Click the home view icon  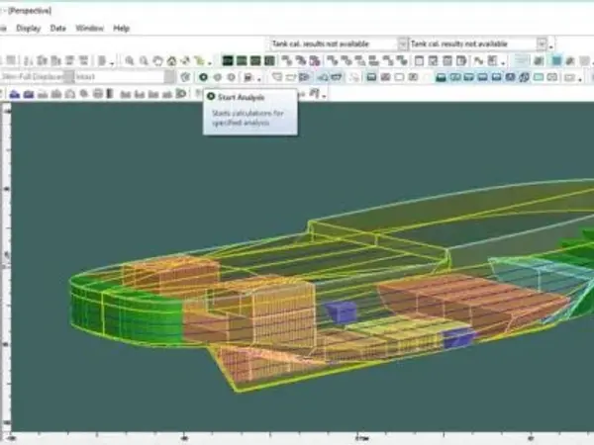coord(171,60)
